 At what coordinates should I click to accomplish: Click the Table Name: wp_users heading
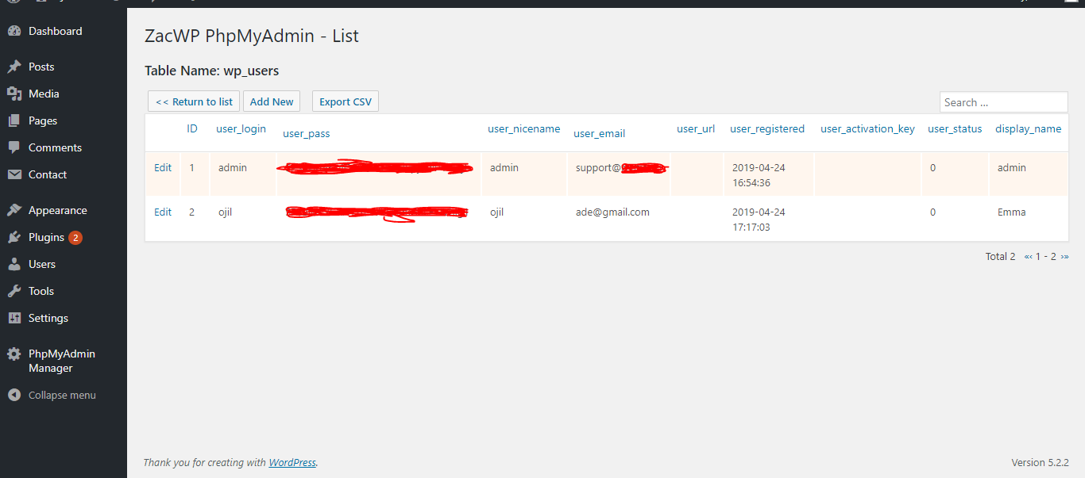(x=211, y=71)
